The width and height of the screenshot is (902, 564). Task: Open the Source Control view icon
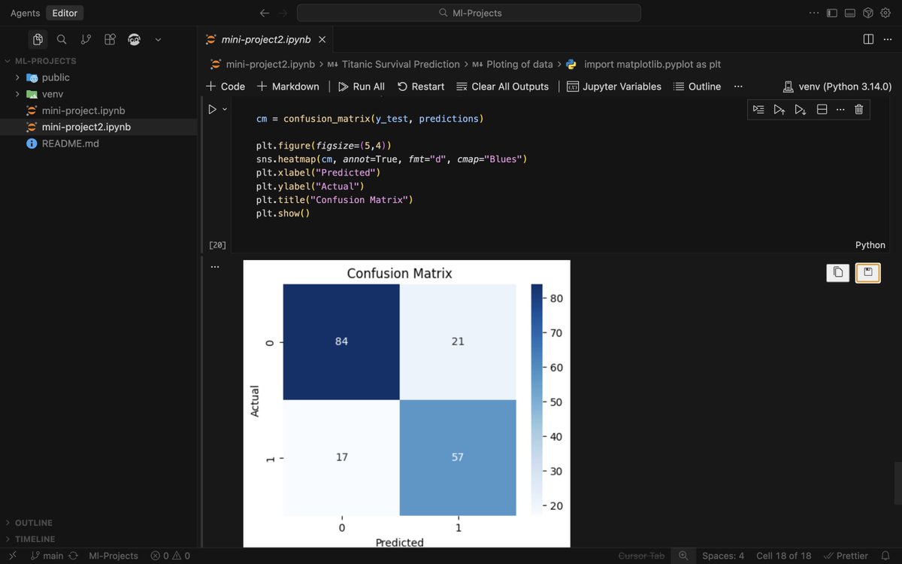(x=86, y=39)
